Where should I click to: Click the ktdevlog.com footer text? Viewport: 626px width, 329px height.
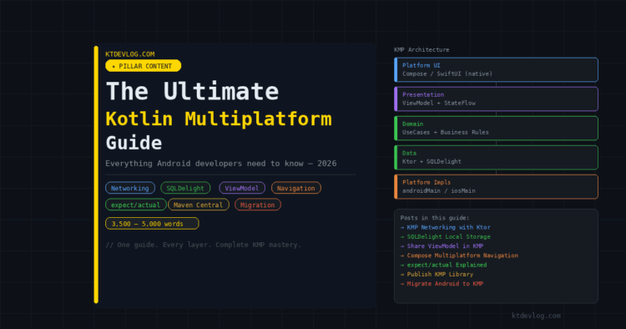tap(536, 316)
